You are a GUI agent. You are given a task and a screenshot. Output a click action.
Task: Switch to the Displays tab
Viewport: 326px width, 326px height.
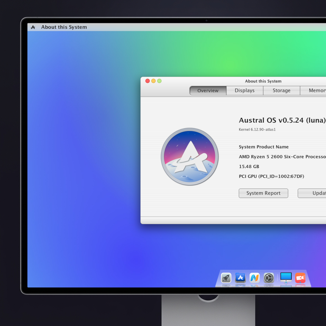(x=245, y=90)
